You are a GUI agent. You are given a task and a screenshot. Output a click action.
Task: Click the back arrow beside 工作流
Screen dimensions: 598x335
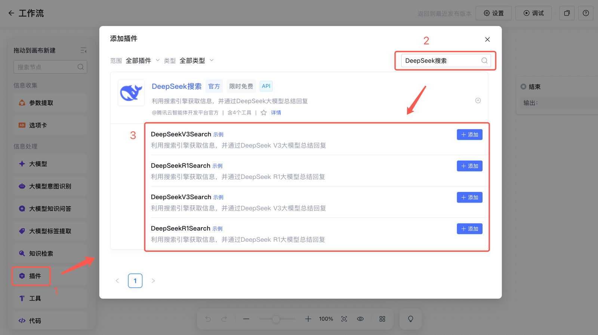(x=11, y=13)
